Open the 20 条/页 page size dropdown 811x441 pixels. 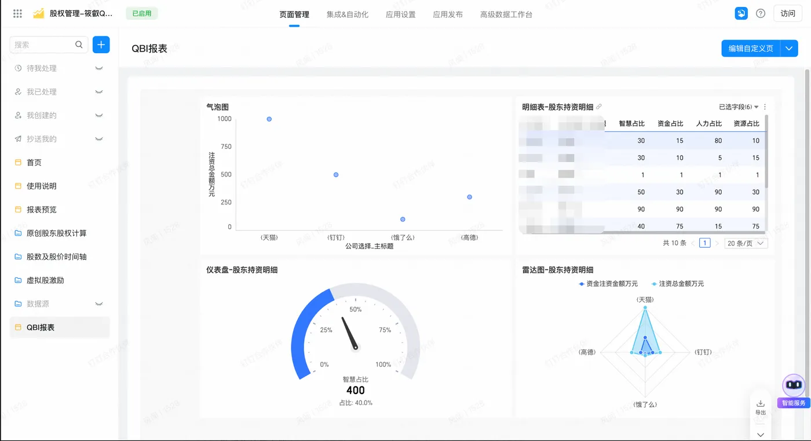(x=746, y=243)
